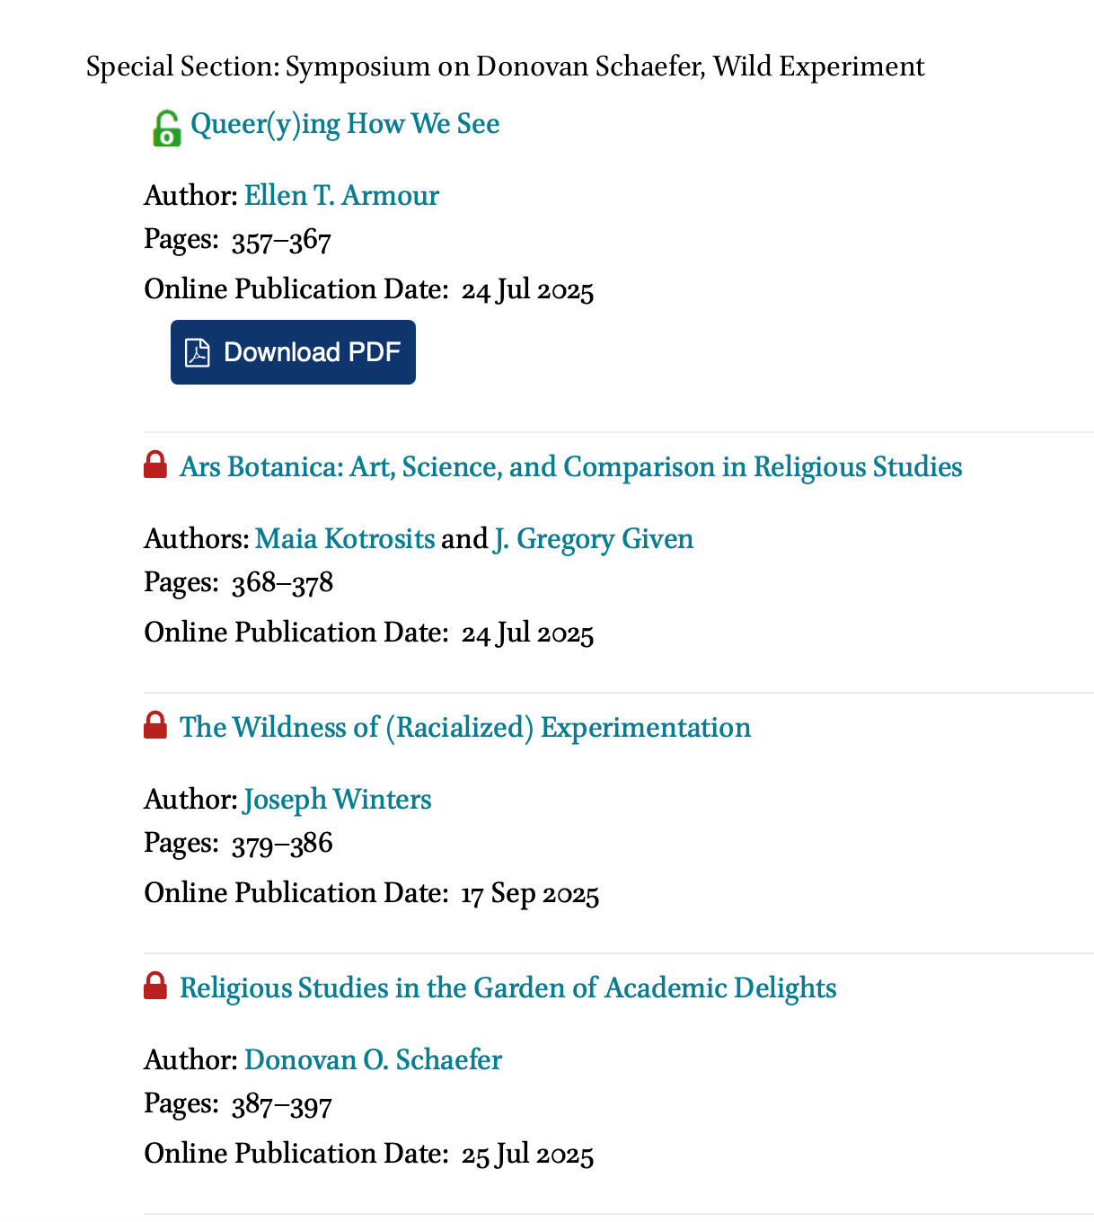Click the page range 368–378
Image resolution: width=1094 pixels, height=1222 pixels.
coord(282,583)
